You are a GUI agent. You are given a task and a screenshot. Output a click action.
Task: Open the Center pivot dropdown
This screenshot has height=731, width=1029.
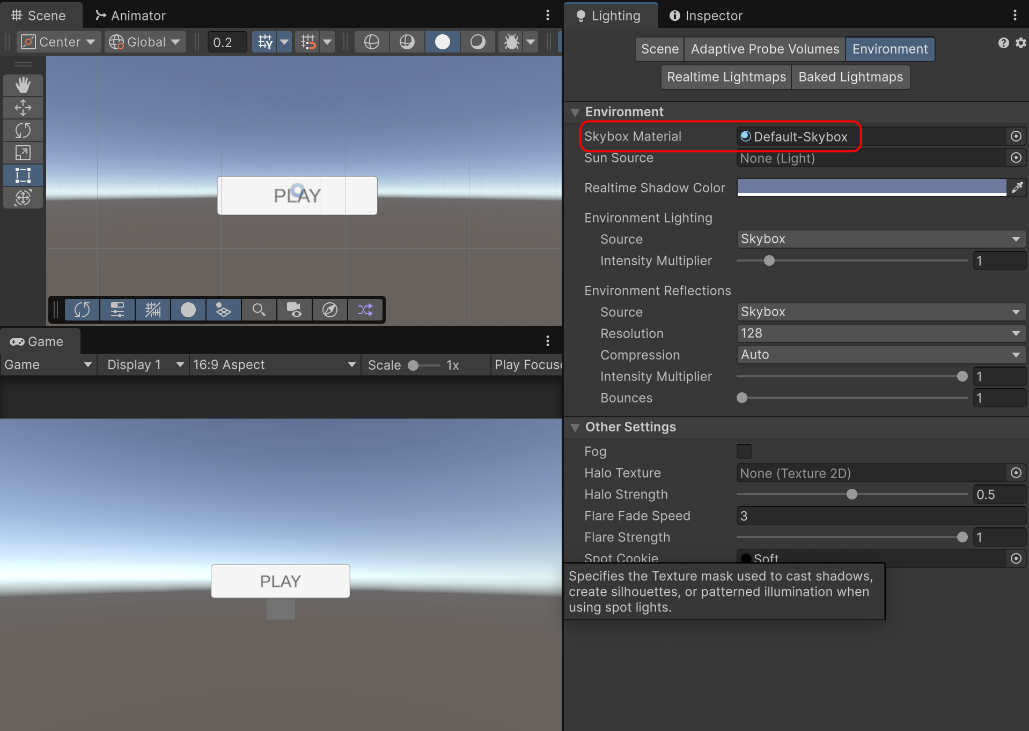pos(58,42)
